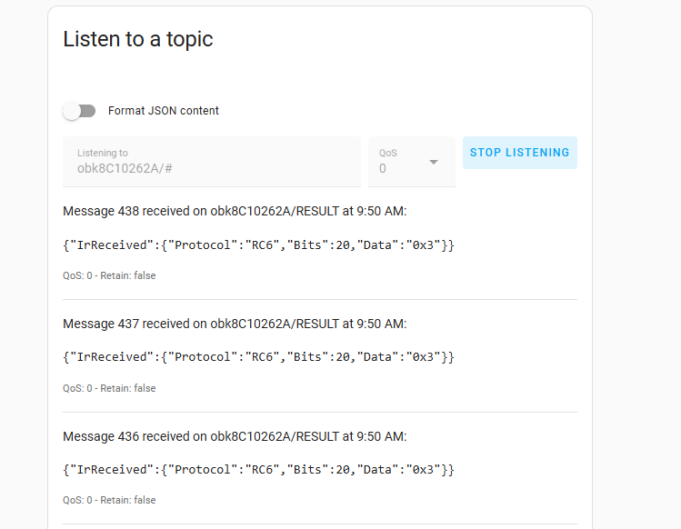Click the Message 437 JSON payload
Viewport: 681px width, 529px height.
(x=258, y=357)
